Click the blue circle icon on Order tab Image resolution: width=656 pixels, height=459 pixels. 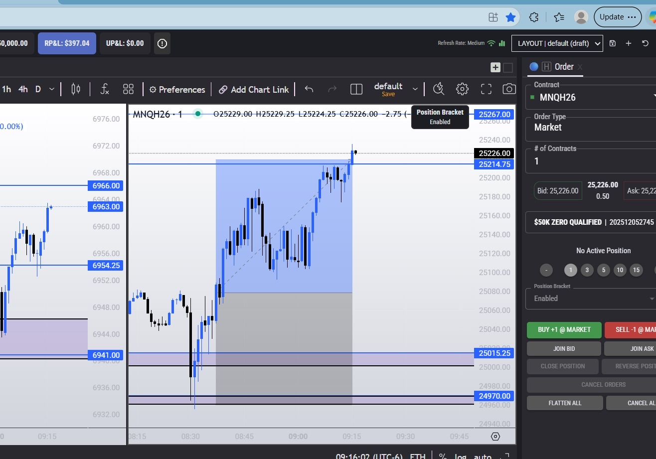click(x=534, y=66)
